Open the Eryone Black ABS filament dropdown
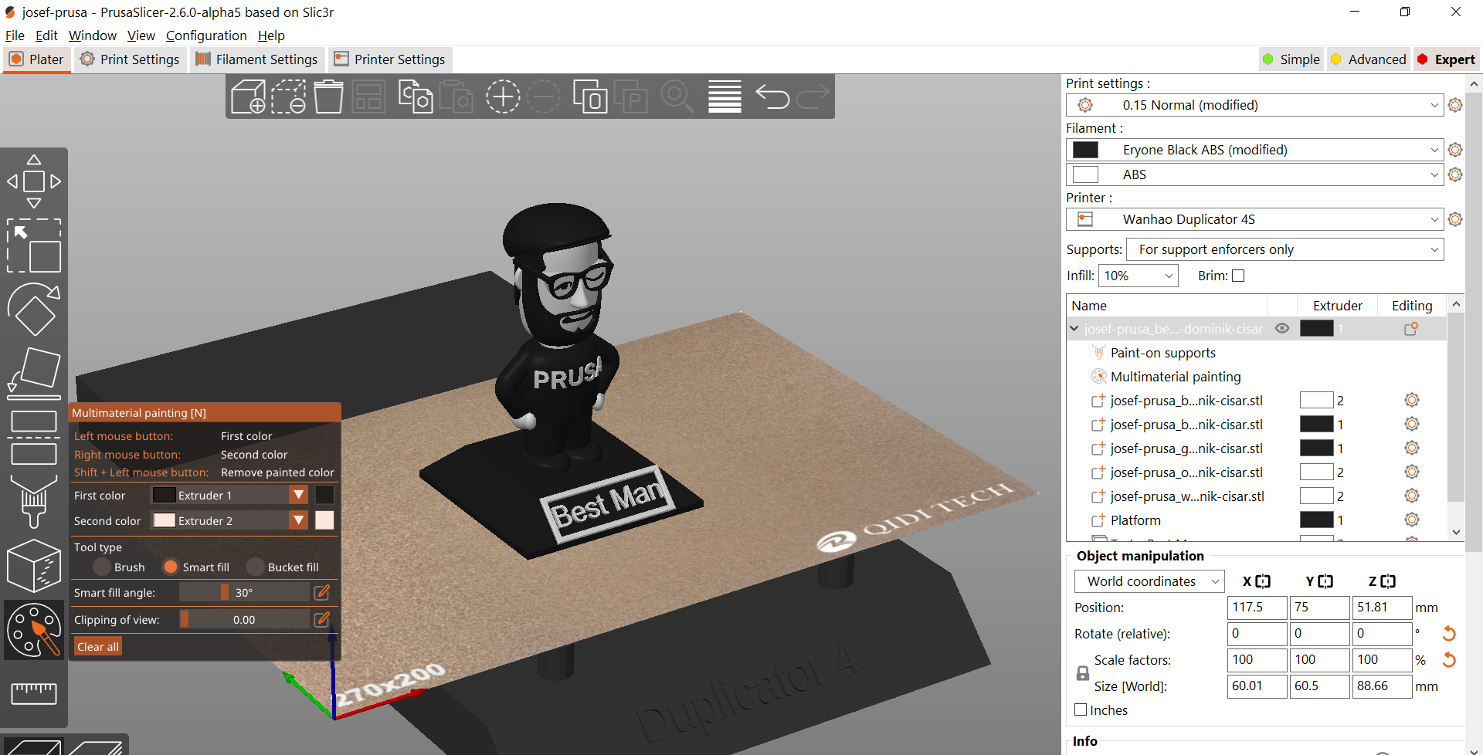This screenshot has height=755, width=1483. pyautogui.click(x=1254, y=150)
